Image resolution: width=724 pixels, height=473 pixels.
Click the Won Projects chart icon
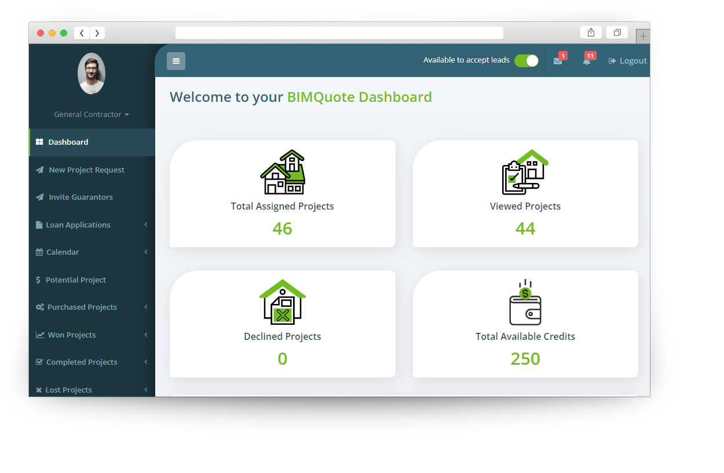(x=40, y=335)
